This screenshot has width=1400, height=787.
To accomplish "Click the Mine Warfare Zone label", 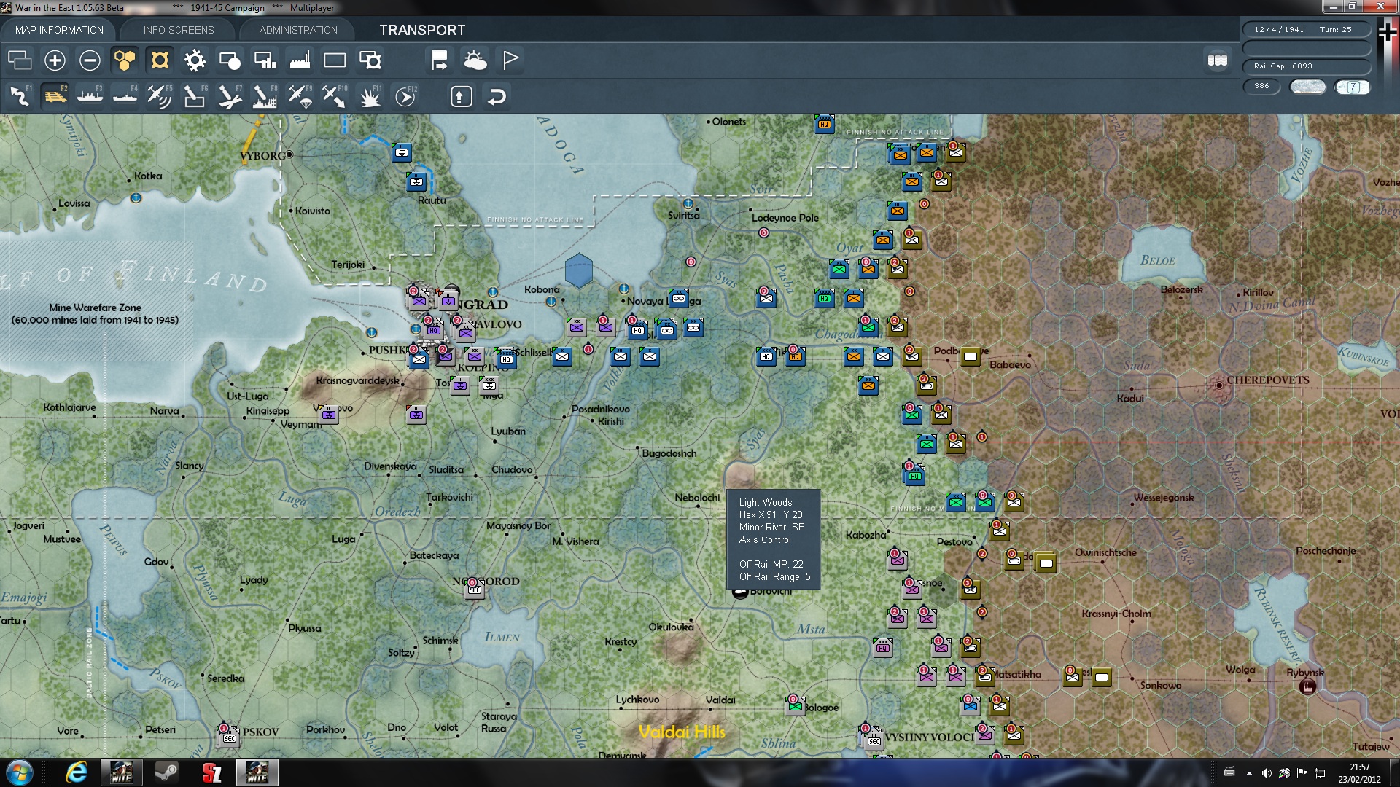I will (95, 313).
